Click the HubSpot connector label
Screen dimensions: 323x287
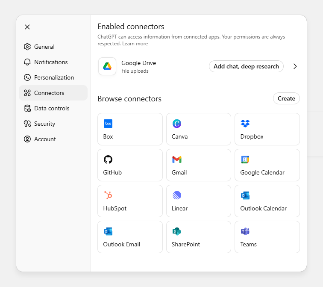pyautogui.click(x=115, y=209)
